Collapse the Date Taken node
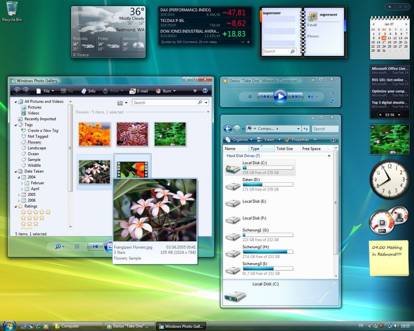Screen dimensions: 414x331 coord(16,171)
